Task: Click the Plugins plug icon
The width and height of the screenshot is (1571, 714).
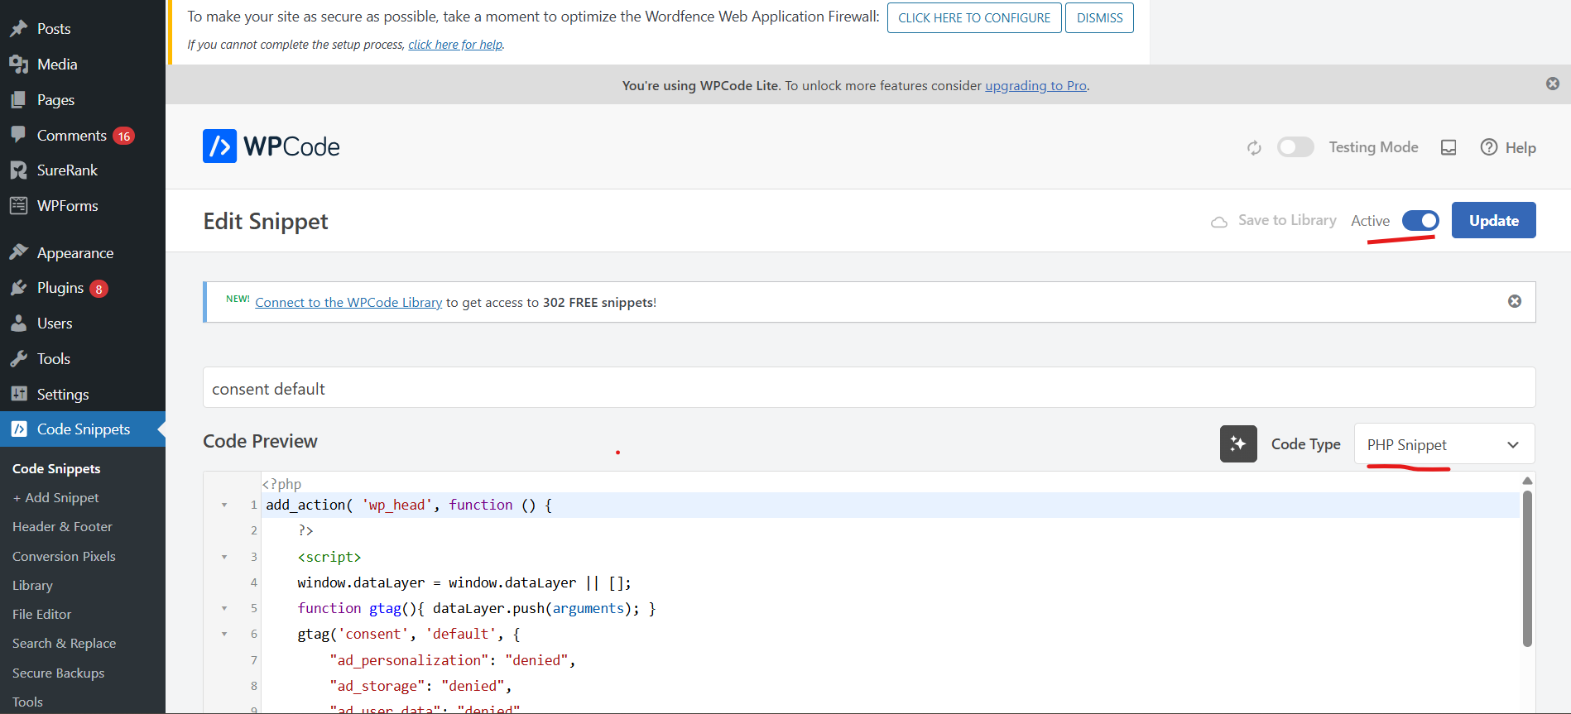Action: pos(19,288)
